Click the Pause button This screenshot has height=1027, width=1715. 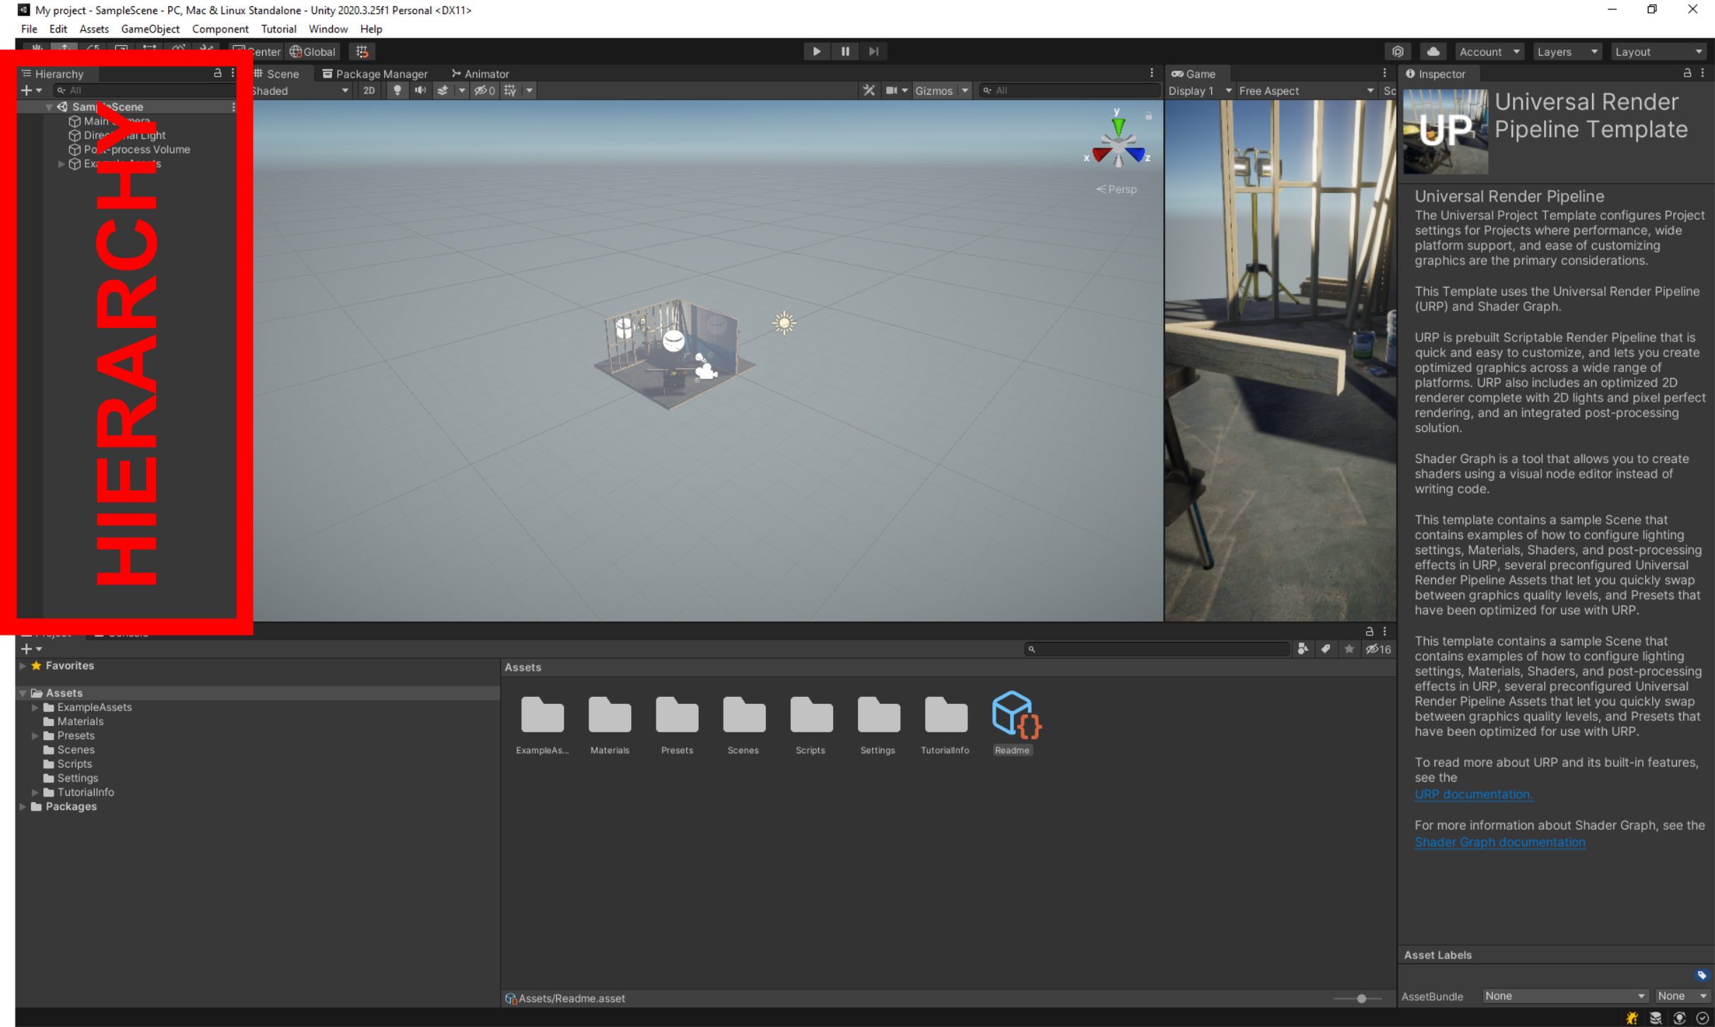pos(844,52)
